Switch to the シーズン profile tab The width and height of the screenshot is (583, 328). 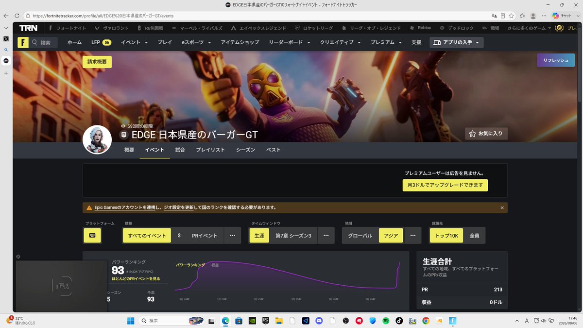[246, 150]
